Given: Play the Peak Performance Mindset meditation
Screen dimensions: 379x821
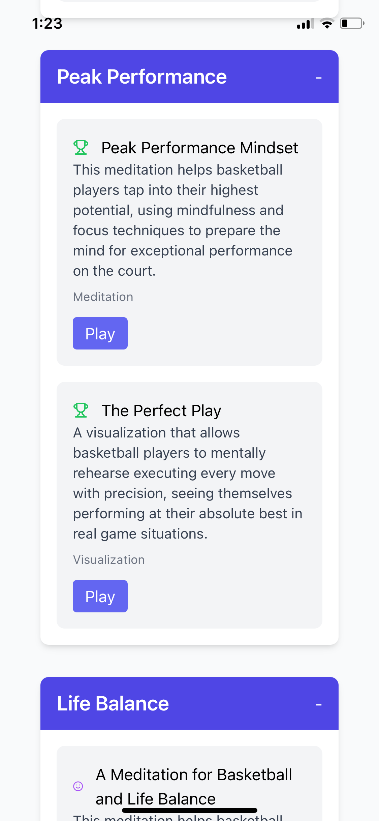Looking at the screenshot, I should (100, 333).
